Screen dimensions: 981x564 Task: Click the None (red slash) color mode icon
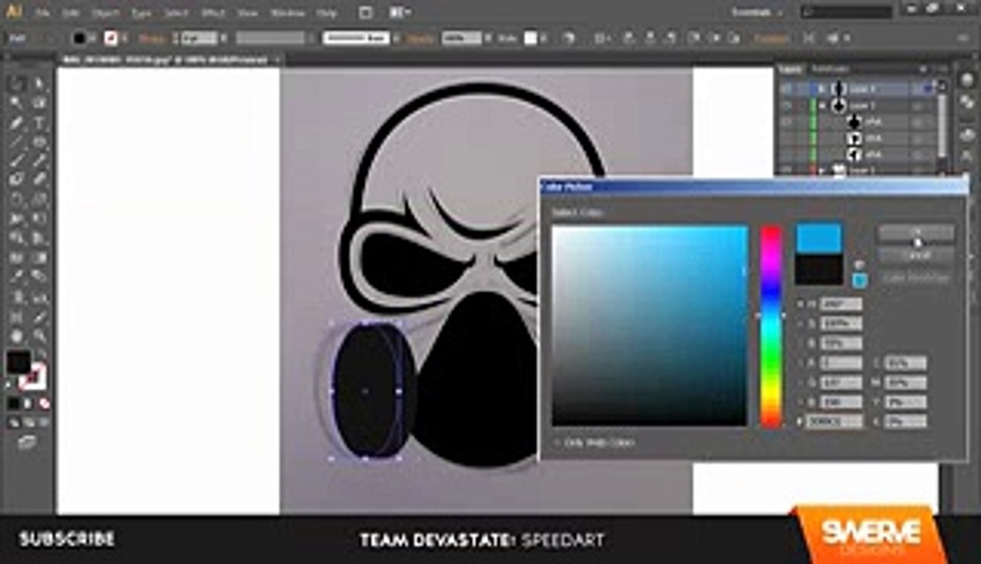point(44,403)
